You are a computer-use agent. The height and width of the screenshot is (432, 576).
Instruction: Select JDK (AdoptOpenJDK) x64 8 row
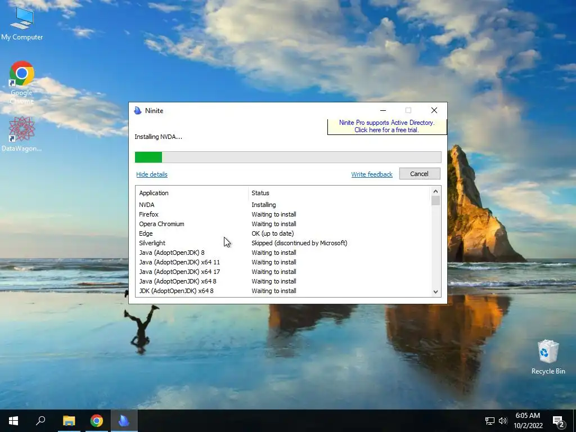(x=283, y=291)
